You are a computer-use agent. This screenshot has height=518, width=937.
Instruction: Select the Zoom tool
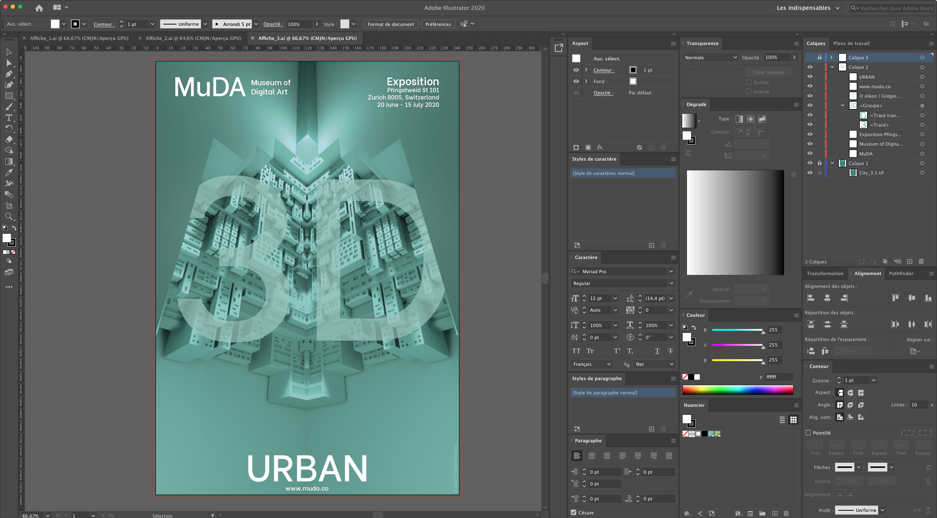click(9, 217)
